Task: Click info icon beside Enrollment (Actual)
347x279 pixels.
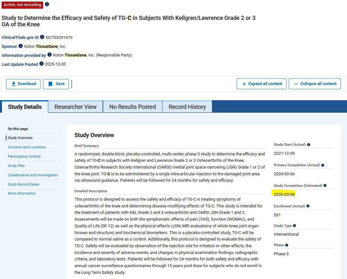Action: click(x=308, y=206)
